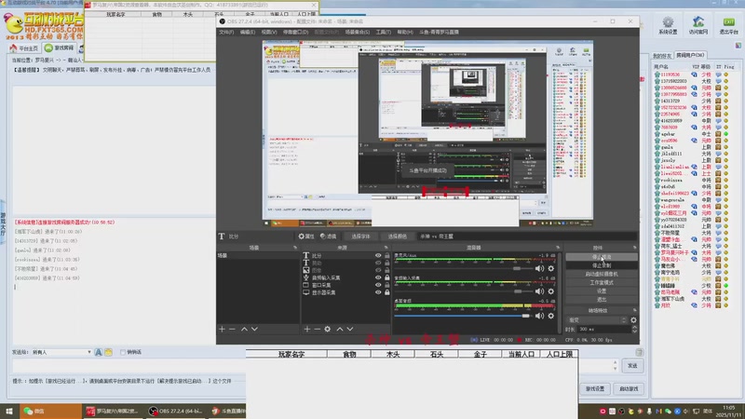This screenshot has height=419, width=745.
Task: Adjust the transition duration 300 ms stepper
Action: pos(634,329)
